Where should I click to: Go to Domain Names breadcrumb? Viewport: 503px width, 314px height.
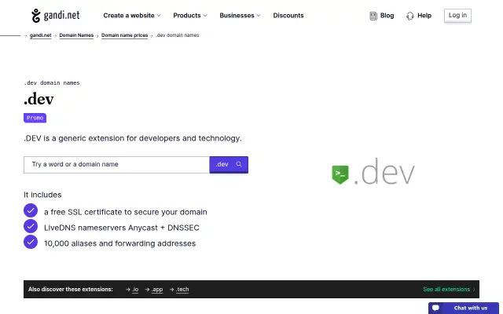[76, 35]
